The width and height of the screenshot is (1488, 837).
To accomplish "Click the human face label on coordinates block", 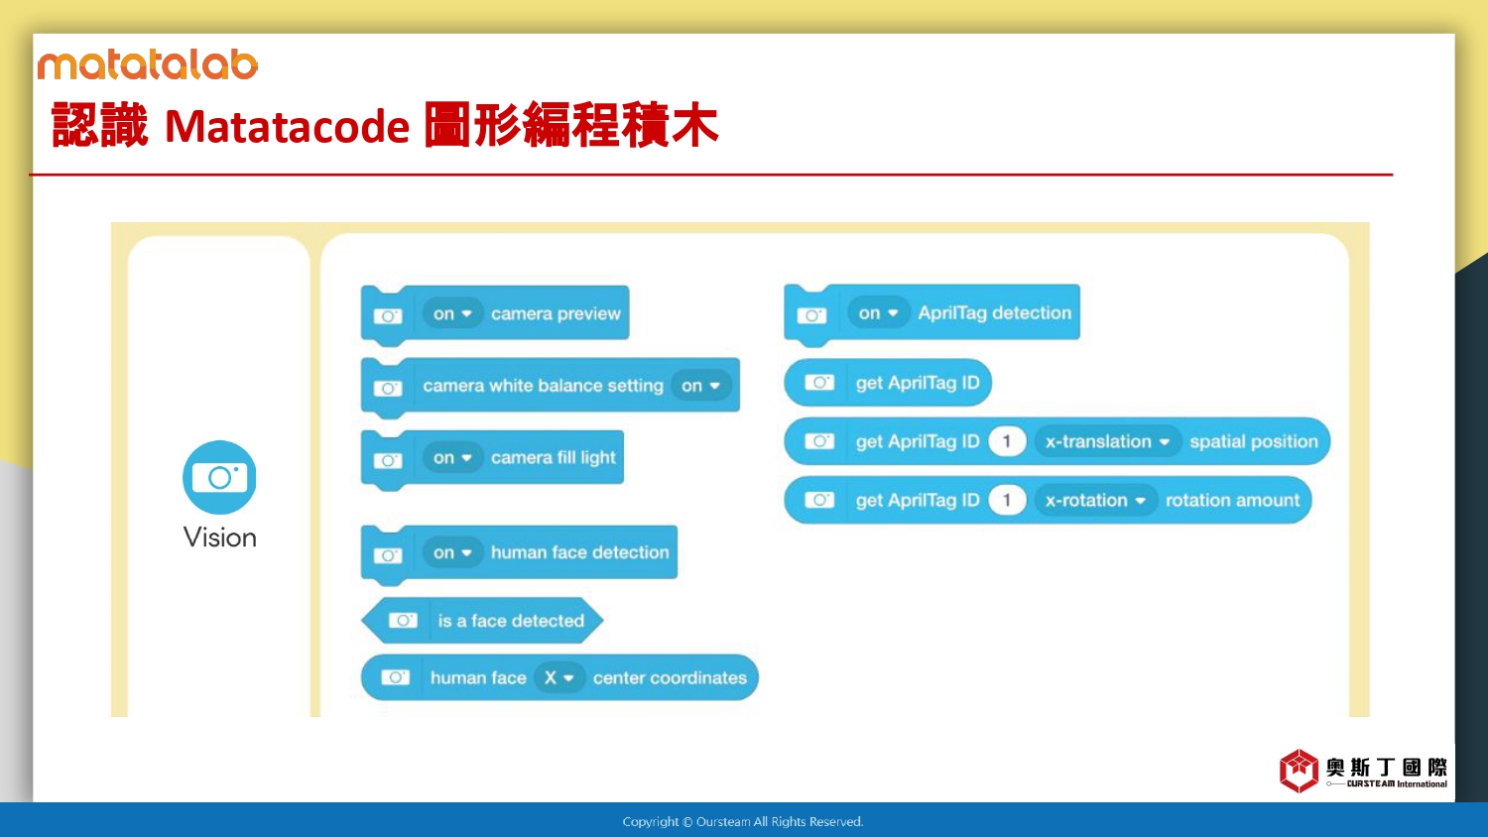I will (478, 678).
